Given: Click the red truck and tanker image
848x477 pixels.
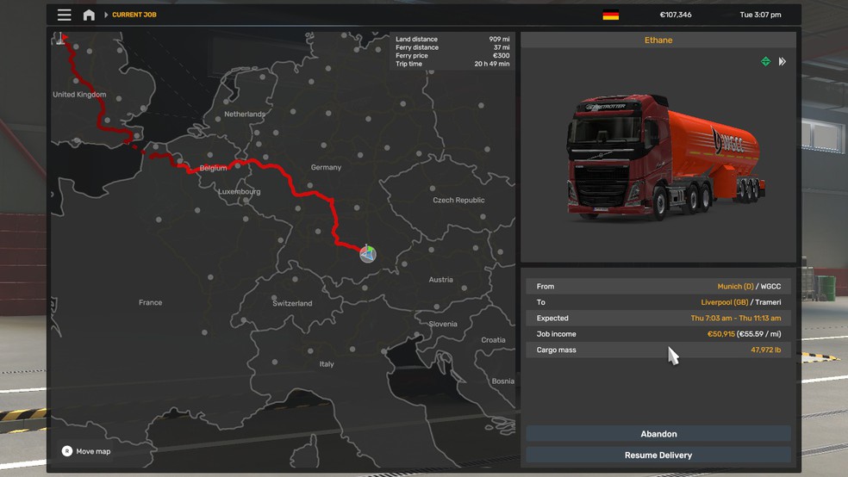Looking at the screenshot, I should click(x=665, y=157).
